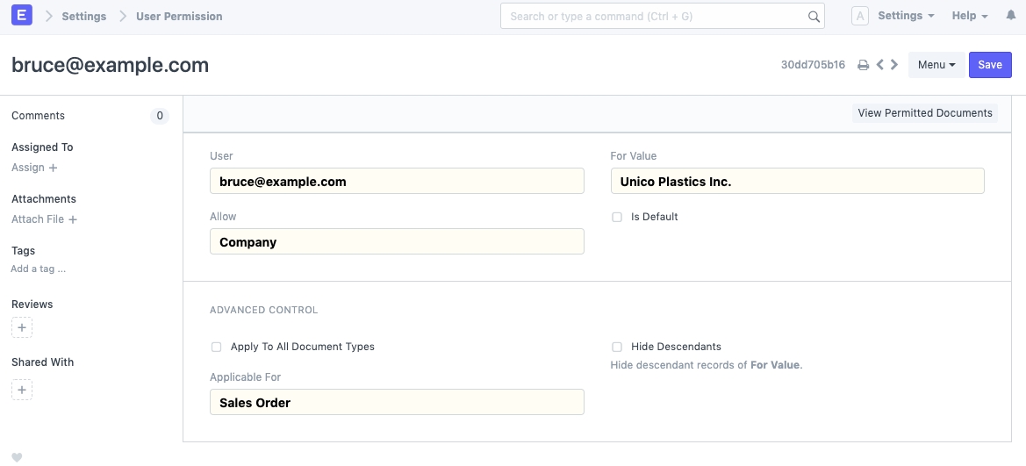Go to next document arrow
This screenshot has height=466, width=1026.
894,65
